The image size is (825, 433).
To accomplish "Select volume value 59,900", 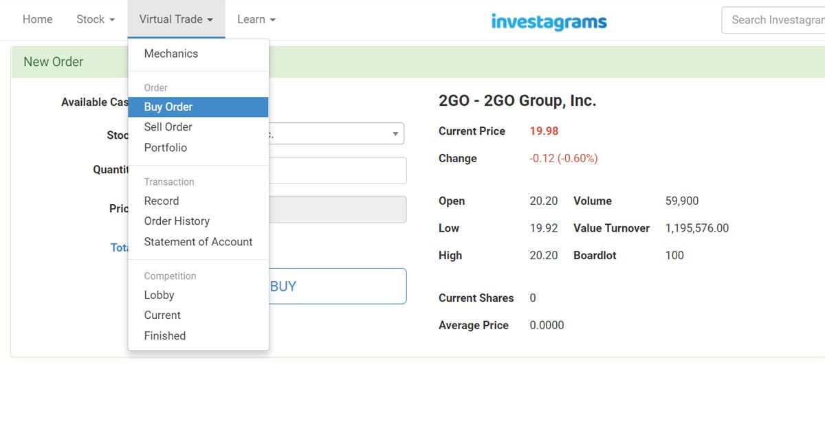I will click(x=682, y=201).
